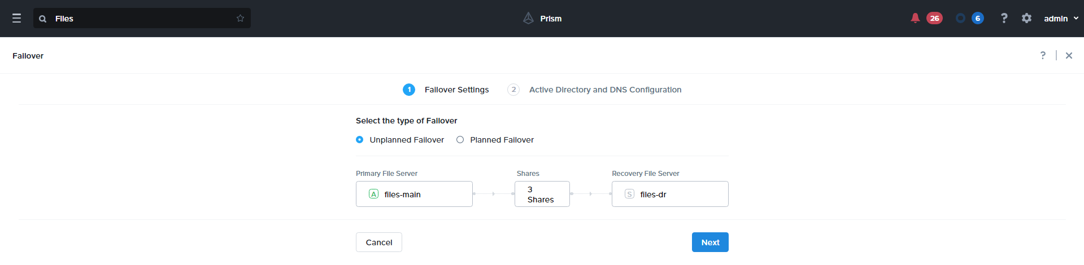Viewport: 1084px width, 265px height.
Task: Click the Recovery File Server label
Action: (646, 174)
